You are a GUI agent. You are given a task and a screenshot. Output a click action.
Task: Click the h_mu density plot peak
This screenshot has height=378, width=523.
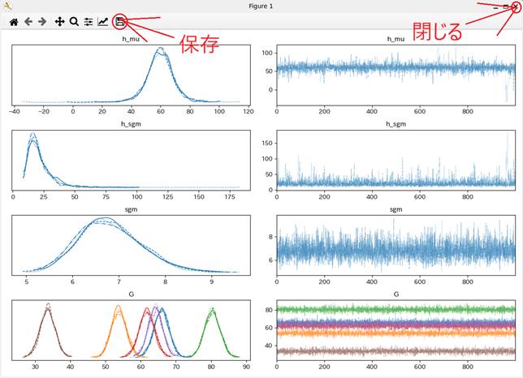pyautogui.click(x=160, y=52)
